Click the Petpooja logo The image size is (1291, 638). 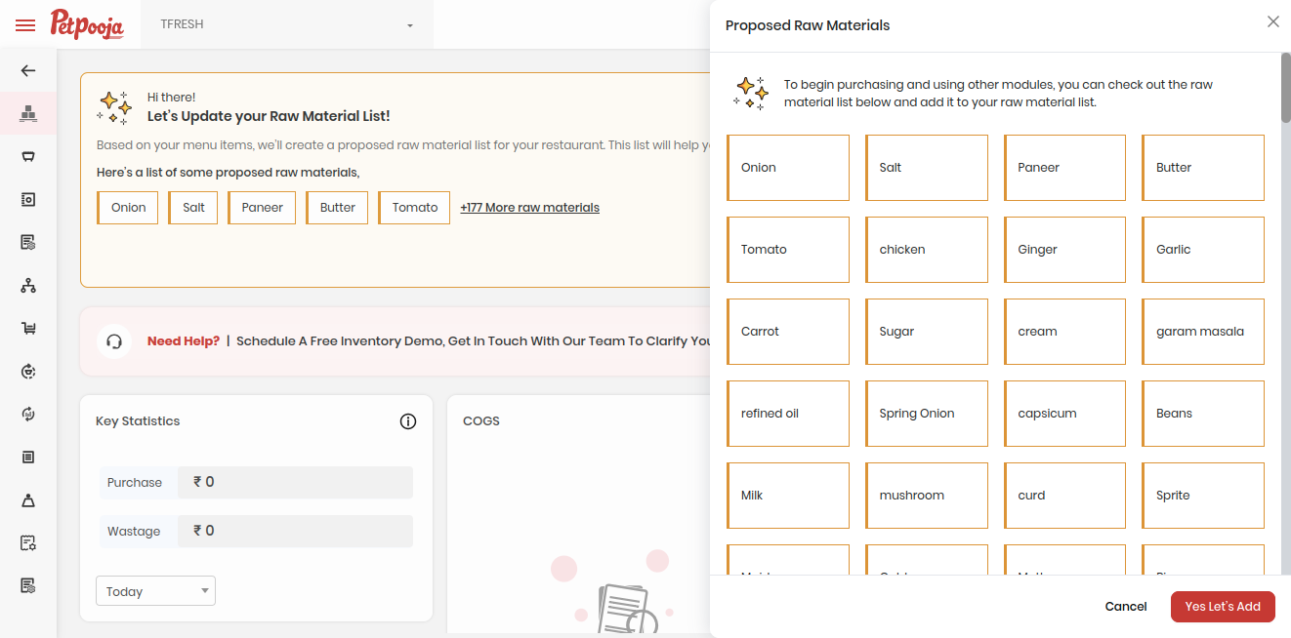click(87, 24)
